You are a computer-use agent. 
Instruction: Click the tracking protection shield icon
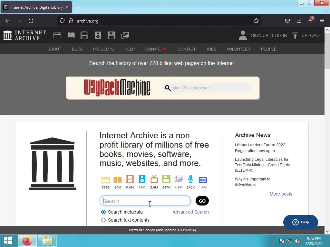(x=62, y=21)
